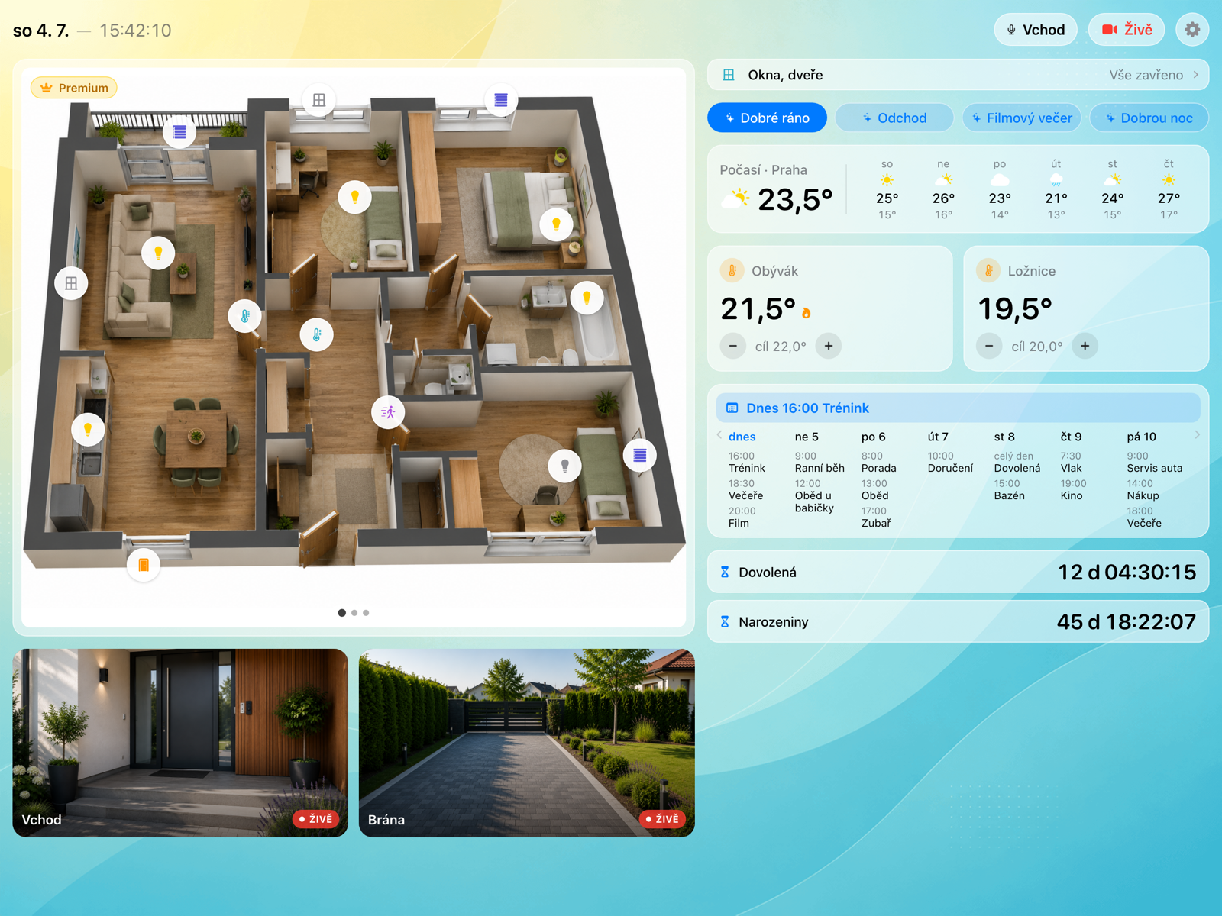This screenshot has height=916, width=1222.
Task: Open the kids room blinds icon
Action: pos(640,456)
